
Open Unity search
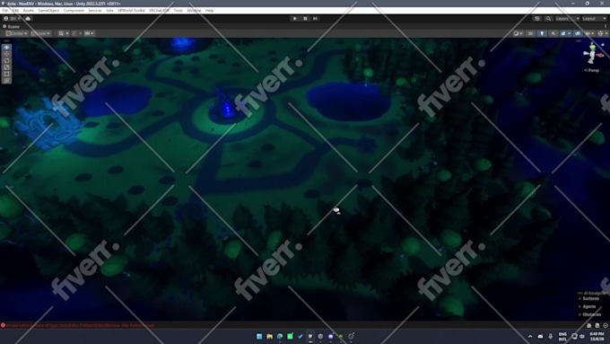click(548, 18)
